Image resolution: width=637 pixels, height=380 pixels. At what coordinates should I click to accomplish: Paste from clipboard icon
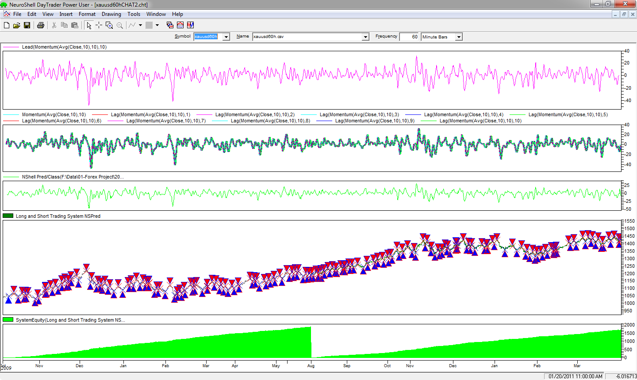pyautogui.click(x=75, y=25)
